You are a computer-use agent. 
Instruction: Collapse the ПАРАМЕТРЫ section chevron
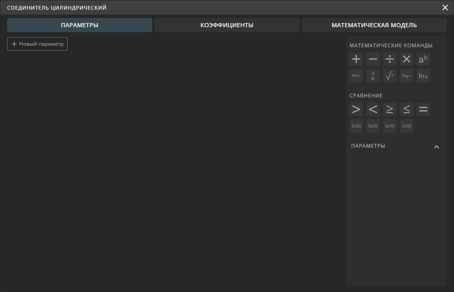(437, 147)
